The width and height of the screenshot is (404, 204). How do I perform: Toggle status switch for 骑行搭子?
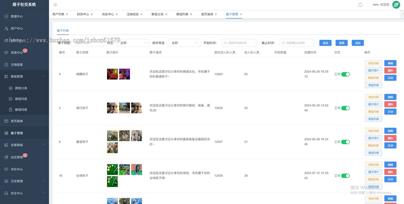click(345, 108)
